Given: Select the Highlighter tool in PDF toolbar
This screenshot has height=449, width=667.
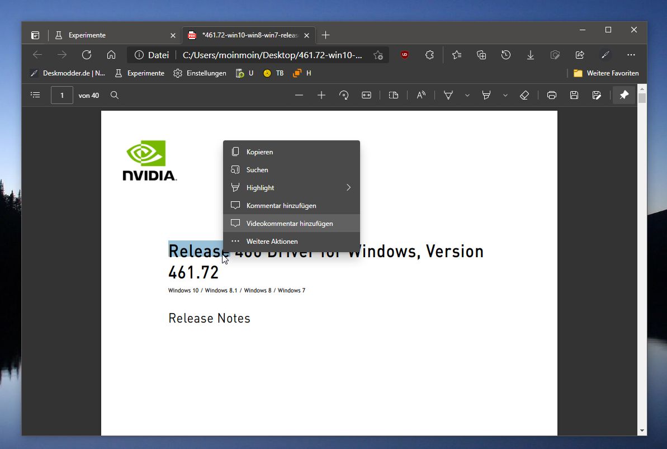Looking at the screenshot, I should pyautogui.click(x=486, y=95).
